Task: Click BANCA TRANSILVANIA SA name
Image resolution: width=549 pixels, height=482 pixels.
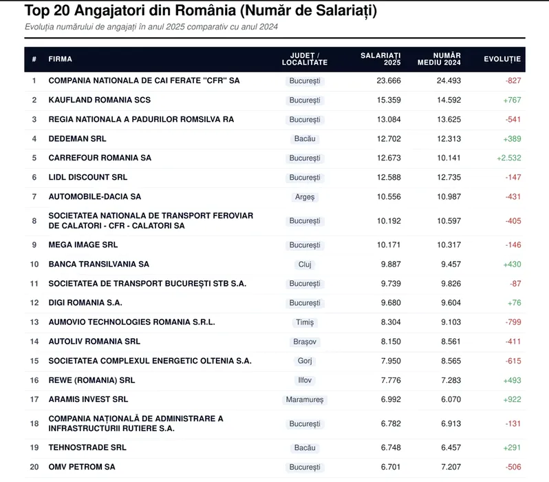Action: 99,264
